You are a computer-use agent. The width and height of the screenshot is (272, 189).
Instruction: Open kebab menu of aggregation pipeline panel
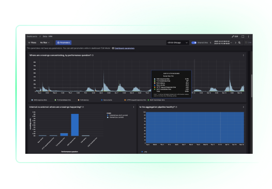point(243,107)
